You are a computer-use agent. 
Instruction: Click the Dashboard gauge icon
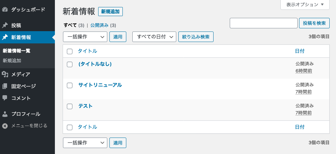tap(5, 9)
